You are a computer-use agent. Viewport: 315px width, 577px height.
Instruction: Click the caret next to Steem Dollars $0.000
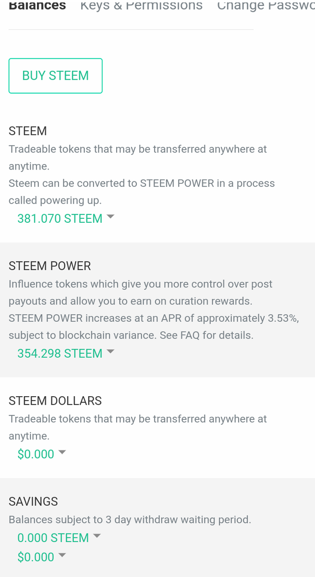click(62, 452)
